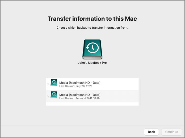Click the drive icon of the July 28, 2020 backup

54,83
